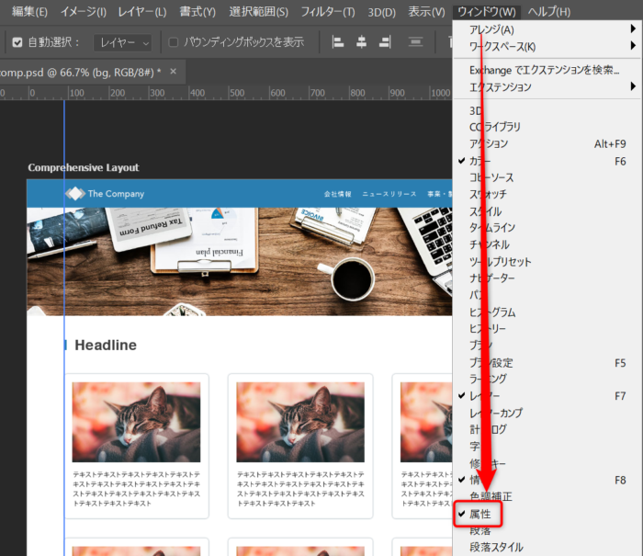Enable バウンディングボックスを表示 checkbox

coord(174,42)
